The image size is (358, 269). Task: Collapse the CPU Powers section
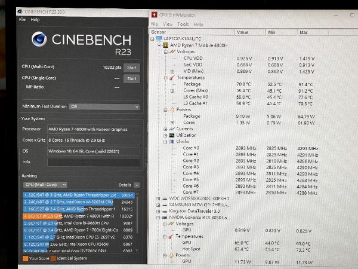coord(165,110)
